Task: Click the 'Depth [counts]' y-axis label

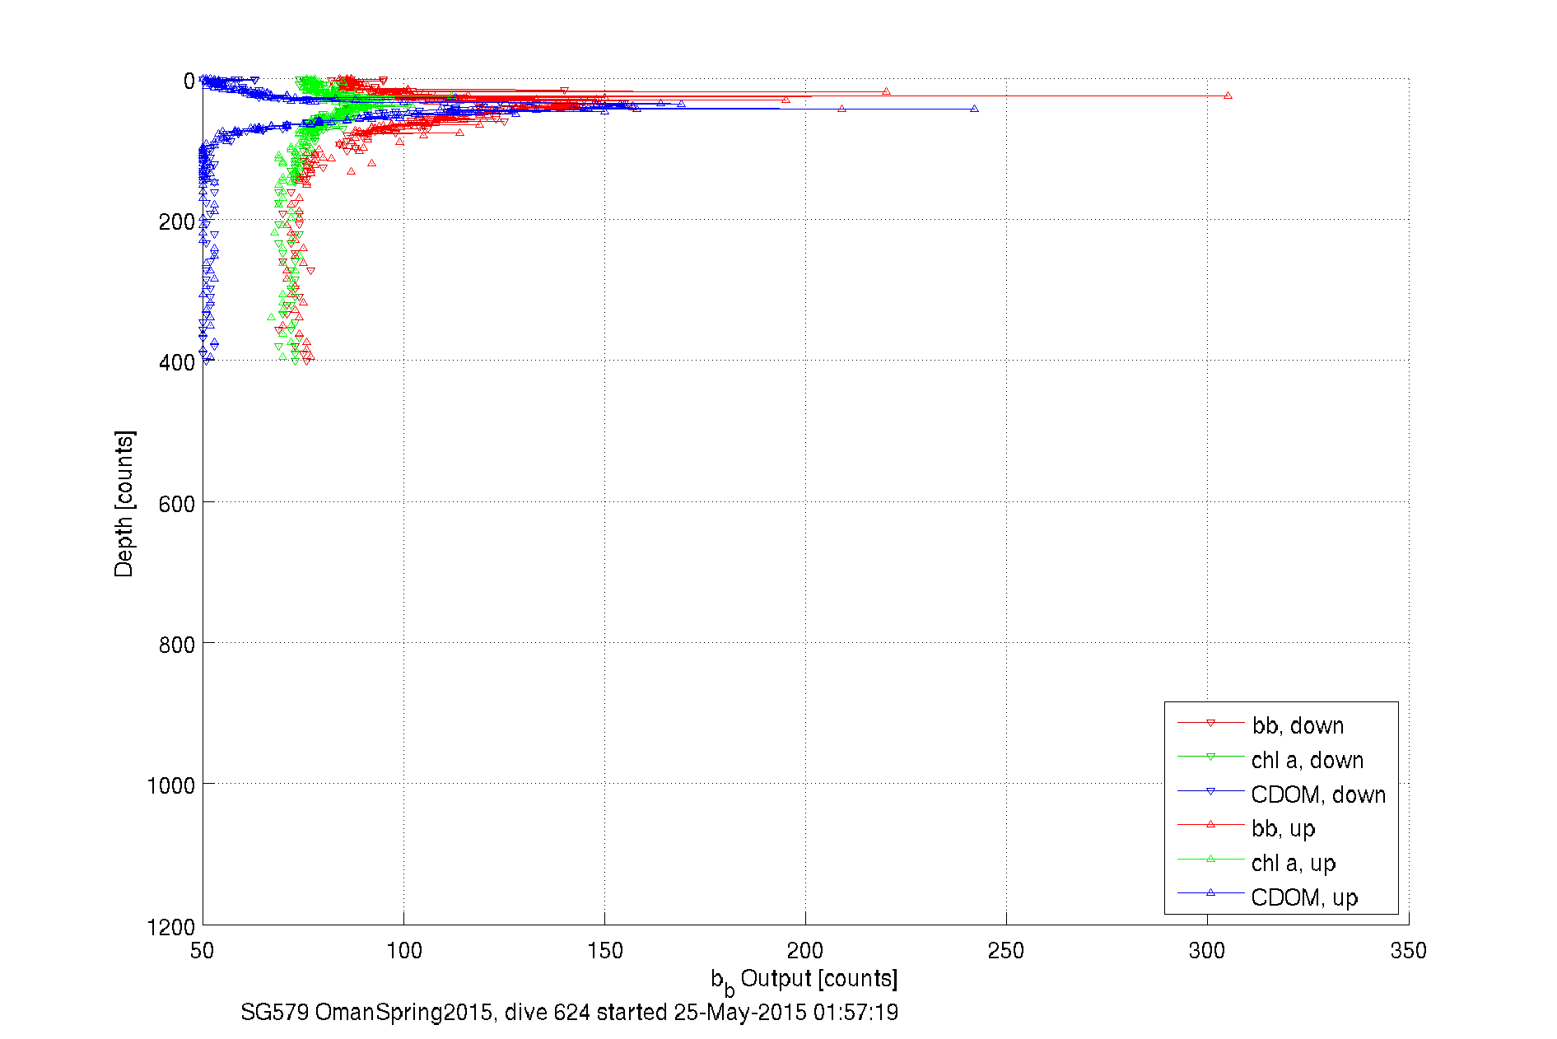Action: pyautogui.click(x=124, y=504)
